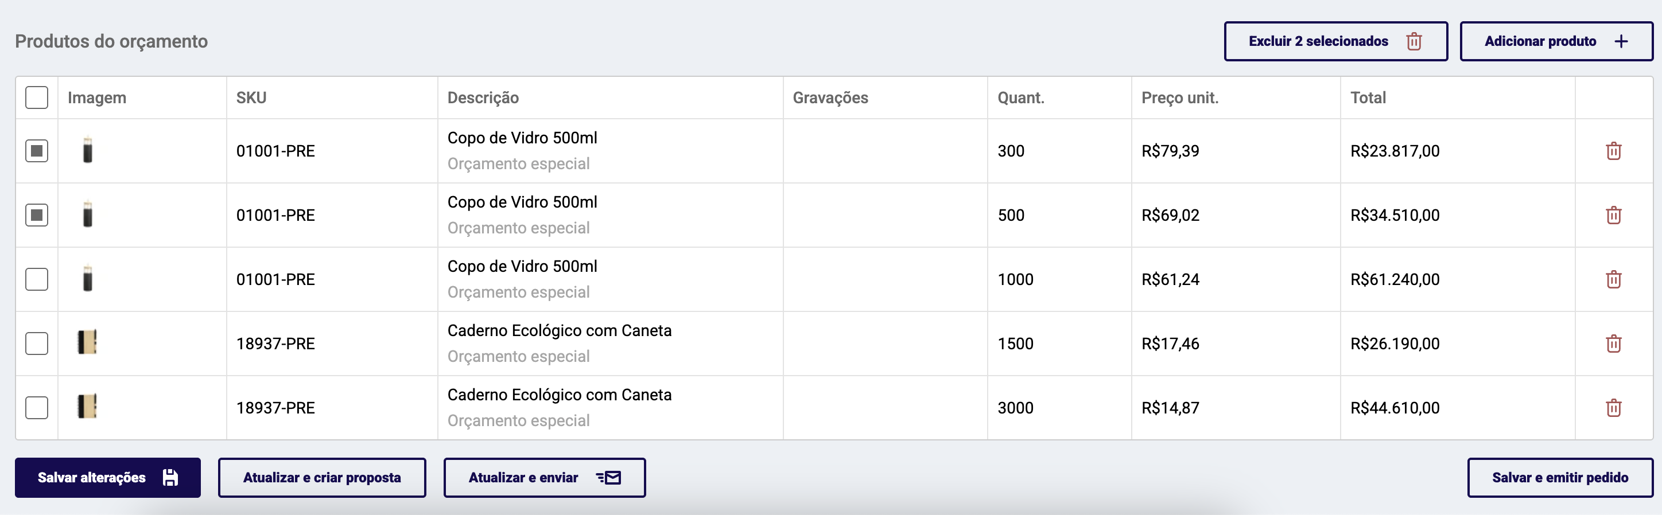Delete the Caderno Ecológico 1500-quantity row
The image size is (1662, 515).
(1613, 344)
